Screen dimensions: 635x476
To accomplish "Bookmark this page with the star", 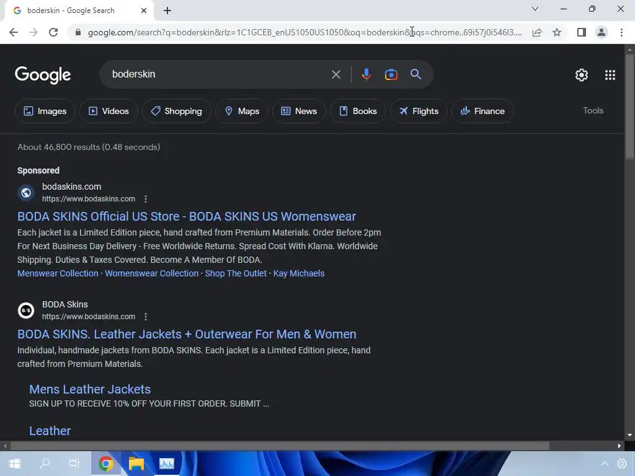I will [557, 32].
